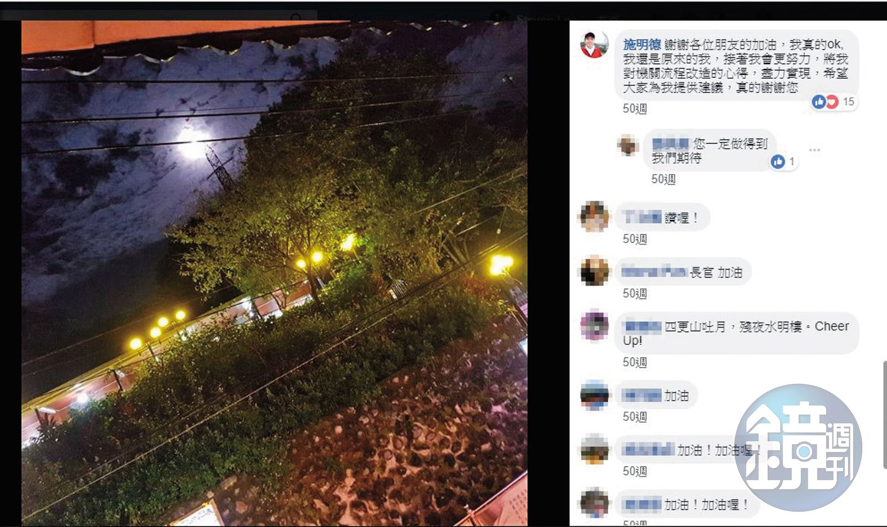Open avatar beside the 四更山吐月 comment

[x=594, y=325]
